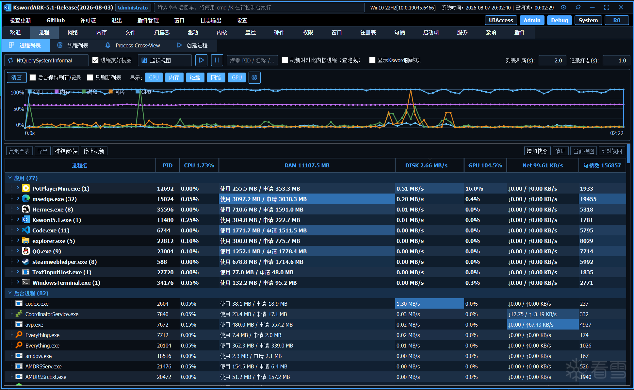
Task: Click the icon of Everything.exe PID 20104
Action: [19, 345]
